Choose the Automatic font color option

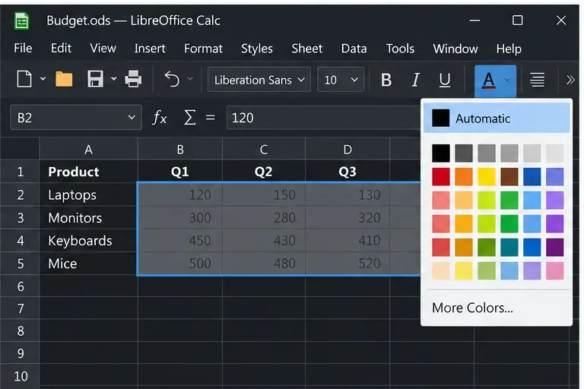(x=497, y=118)
